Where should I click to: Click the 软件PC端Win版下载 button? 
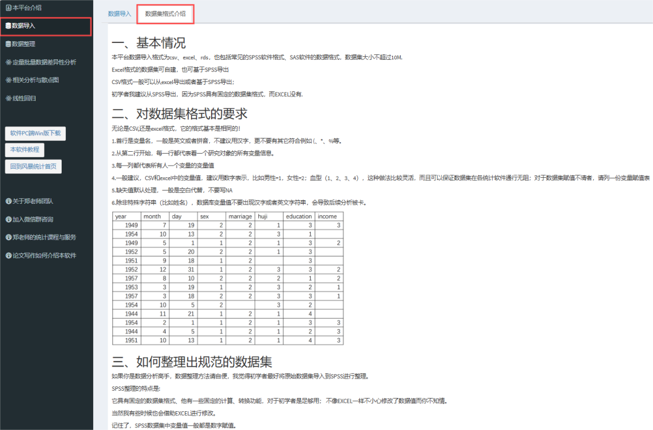click(x=34, y=133)
